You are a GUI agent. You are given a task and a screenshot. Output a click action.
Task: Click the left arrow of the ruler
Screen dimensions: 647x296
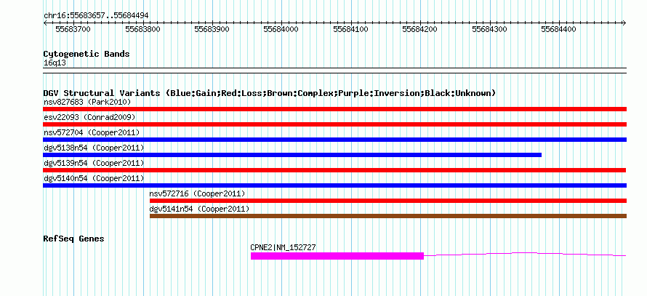coord(45,23)
